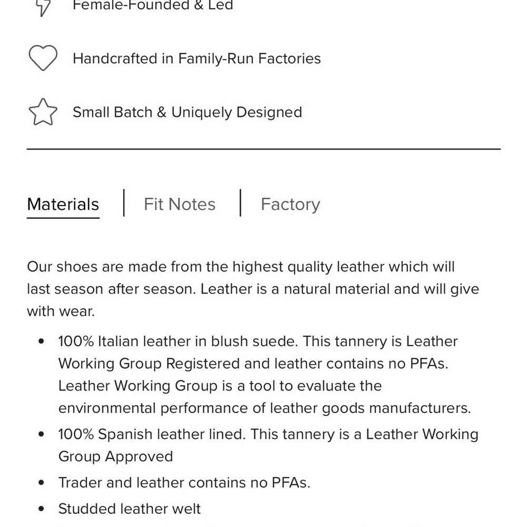Viewport: 527px width, 527px height.
Task: Click the bullet dot before Italian leather
Action: click(41, 341)
